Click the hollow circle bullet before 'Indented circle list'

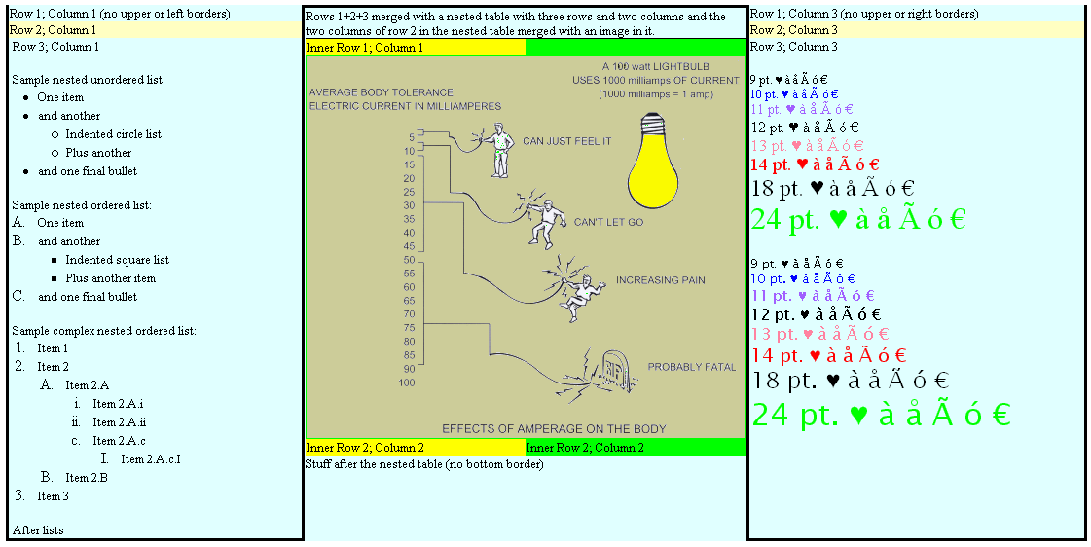coord(55,134)
